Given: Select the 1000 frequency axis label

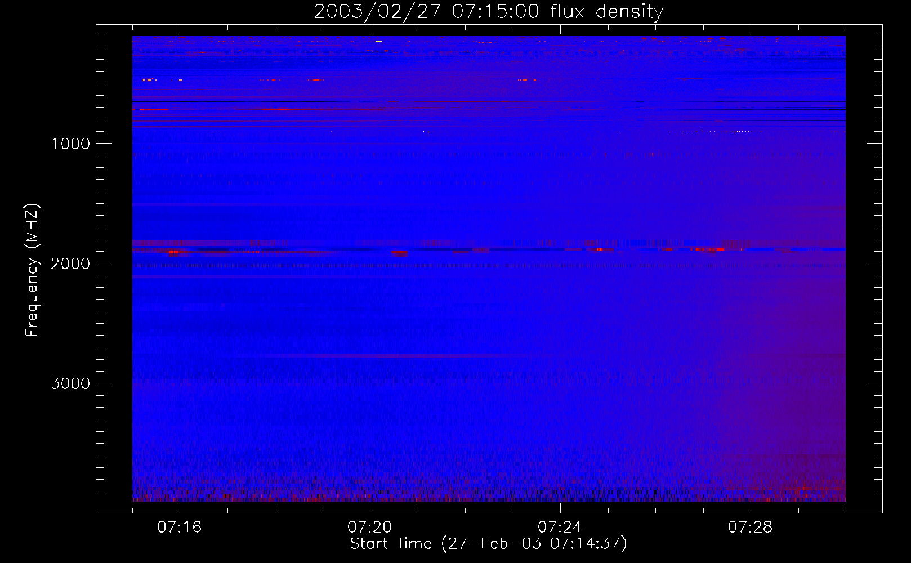Looking at the screenshot, I should click(x=70, y=144).
